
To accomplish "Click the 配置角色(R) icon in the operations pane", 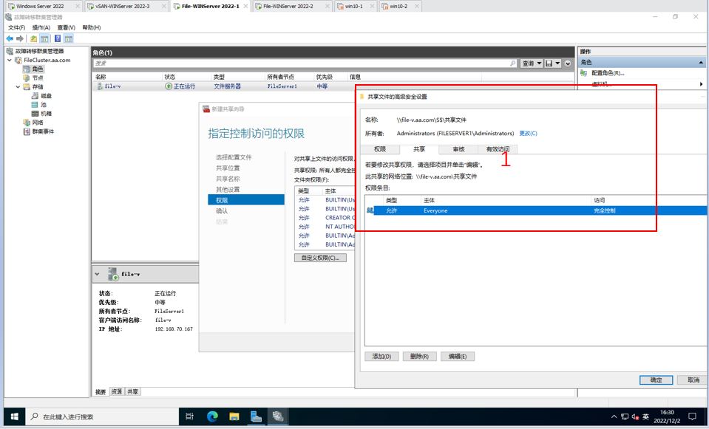I will click(583, 72).
